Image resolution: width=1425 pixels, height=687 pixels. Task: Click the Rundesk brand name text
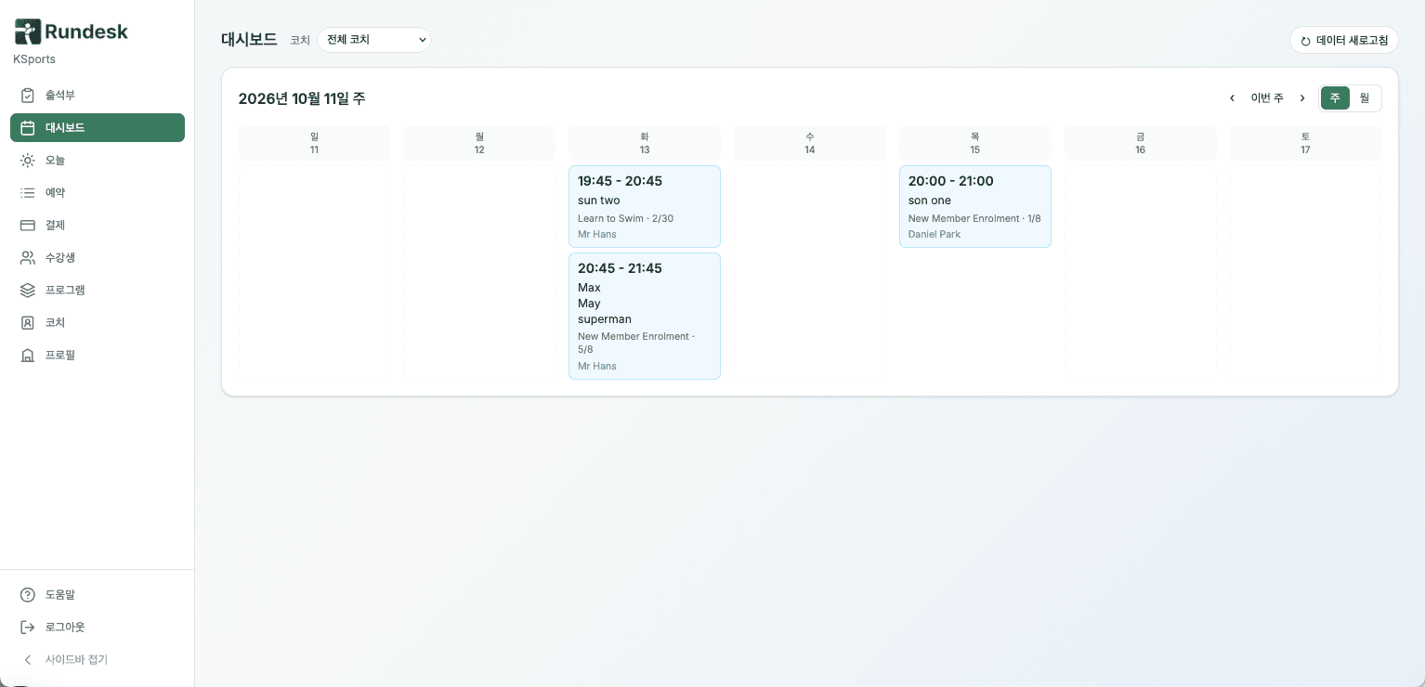(86, 32)
